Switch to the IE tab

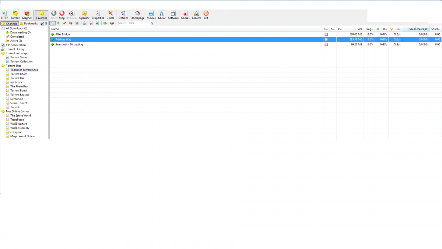pos(44,24)
